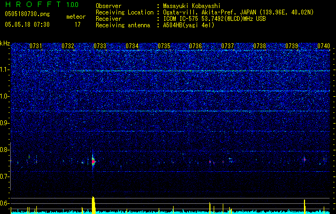
Task: Select antenna value A504HB(yagi 4el)
Action: click(x=189, y=25)
